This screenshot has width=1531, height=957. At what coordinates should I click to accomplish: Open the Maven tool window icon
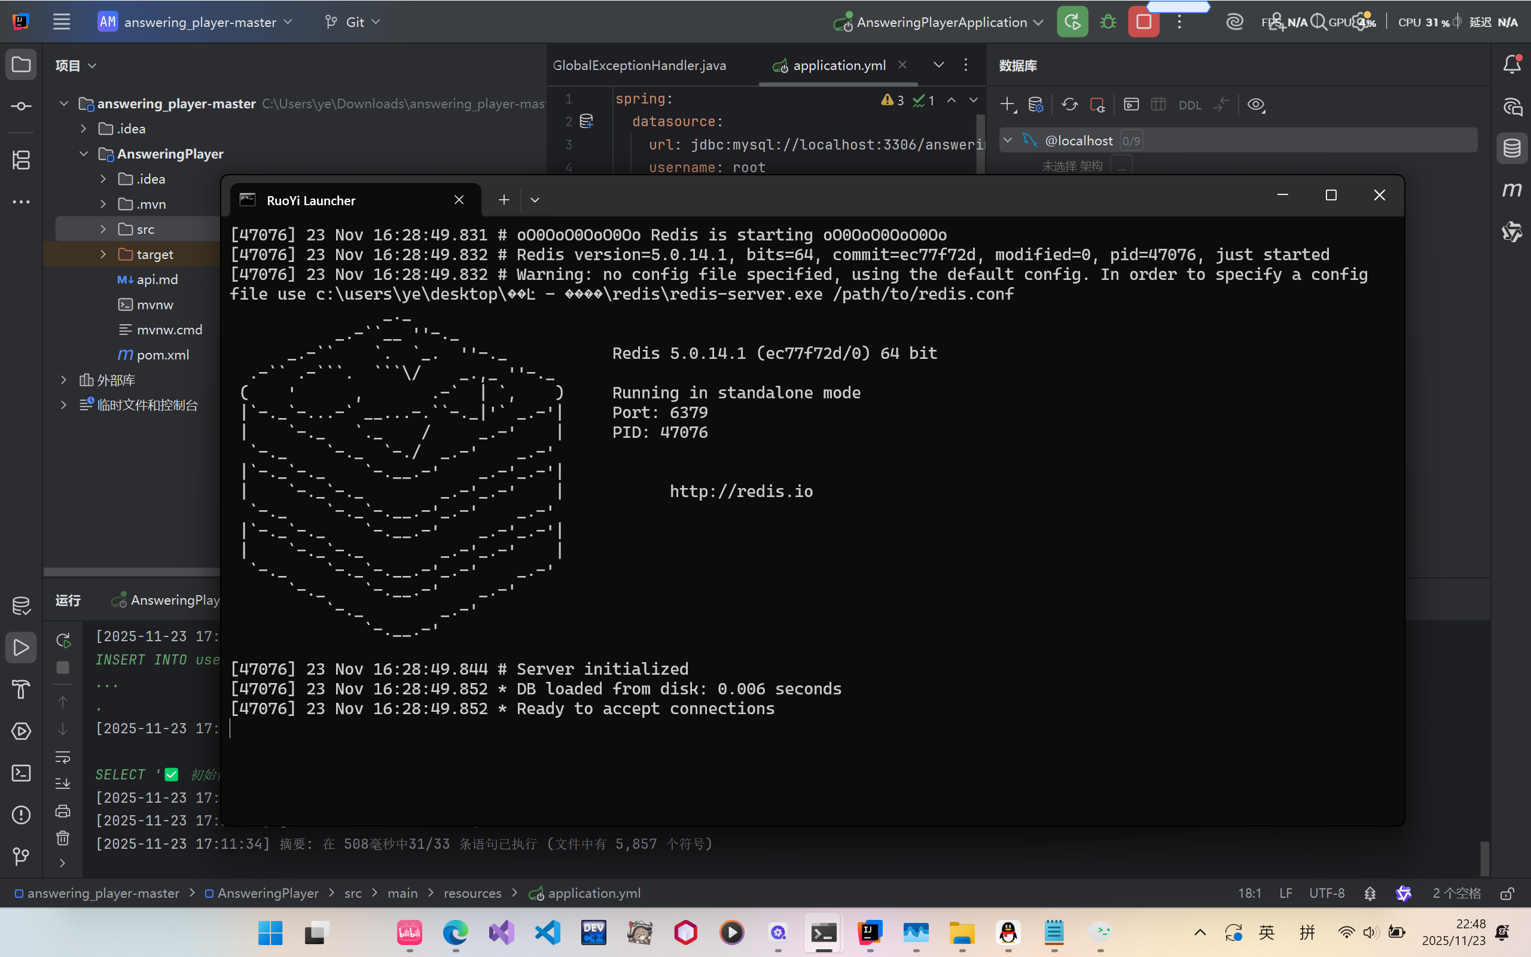[x=1512, y=189]
